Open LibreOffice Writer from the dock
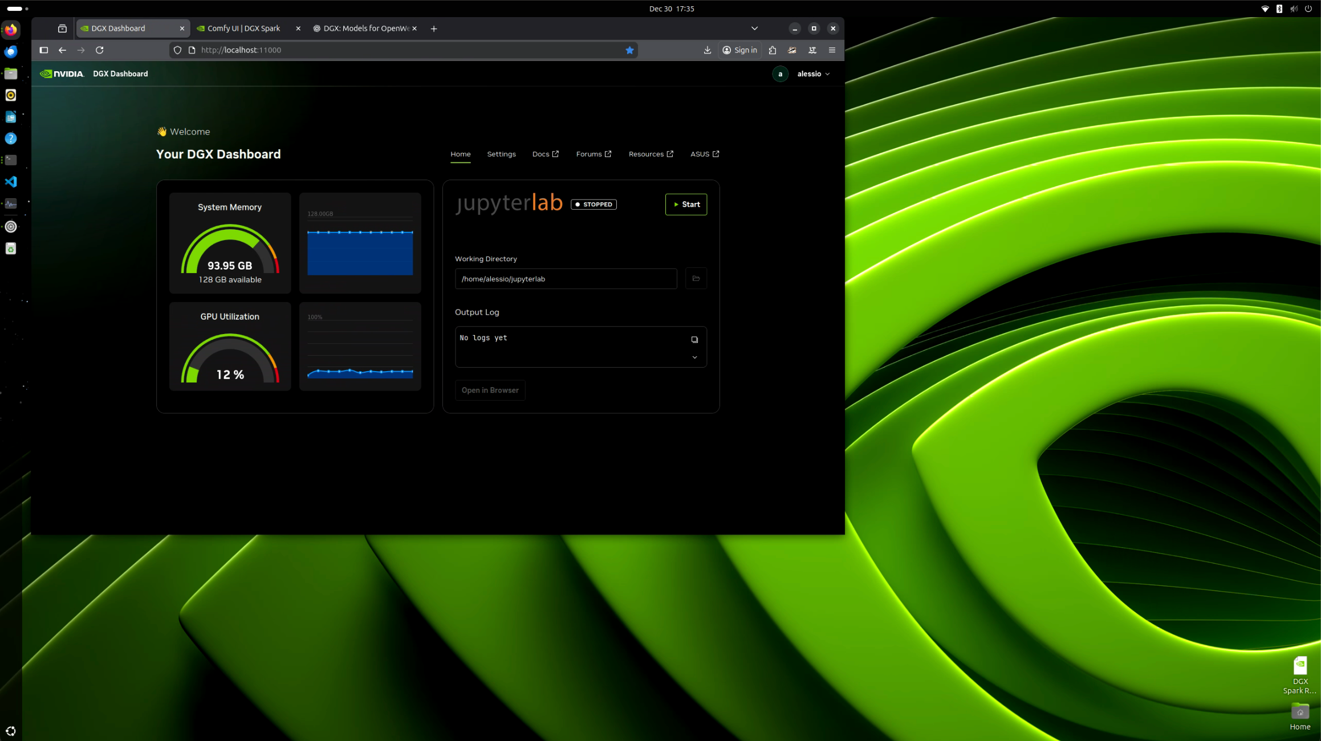The height and width of the screenshot is (741, 1321). [x=11, y=117]
